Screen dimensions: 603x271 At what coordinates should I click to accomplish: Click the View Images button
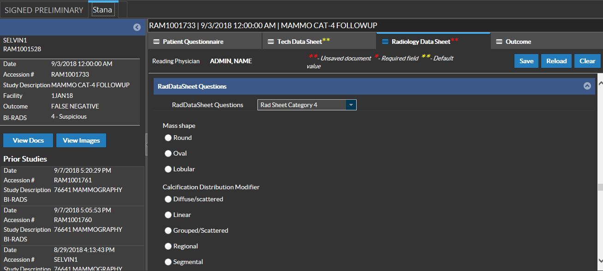(x=81, y=140)
